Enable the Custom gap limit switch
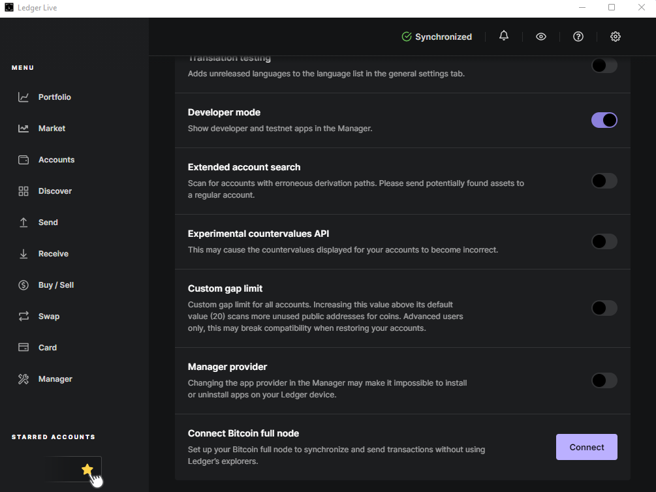This screenshot has width=656, height=492. [604, 308]
